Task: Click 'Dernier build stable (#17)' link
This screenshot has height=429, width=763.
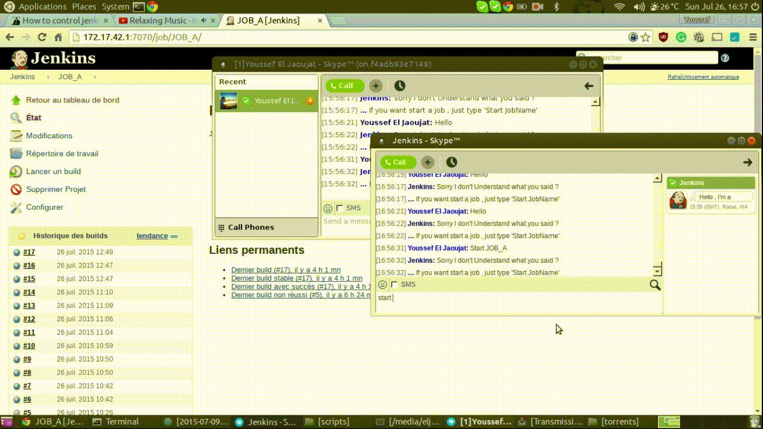Action: click(297, 278)
